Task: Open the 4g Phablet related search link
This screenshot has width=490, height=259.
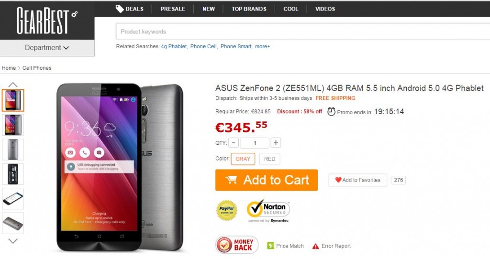Action: click(x=174, y=46)
